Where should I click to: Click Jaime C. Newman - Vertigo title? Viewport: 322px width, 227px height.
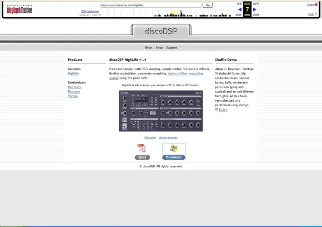coord(234,69)
